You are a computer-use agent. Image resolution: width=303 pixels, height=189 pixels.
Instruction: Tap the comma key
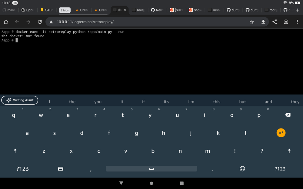[91, 170]
